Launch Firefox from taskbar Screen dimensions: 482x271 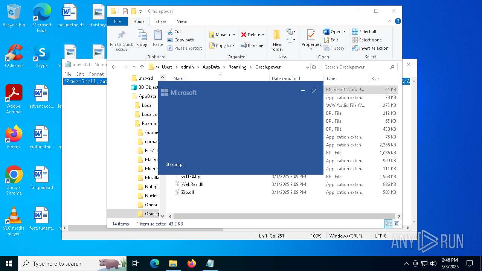[x=191, y=263]
